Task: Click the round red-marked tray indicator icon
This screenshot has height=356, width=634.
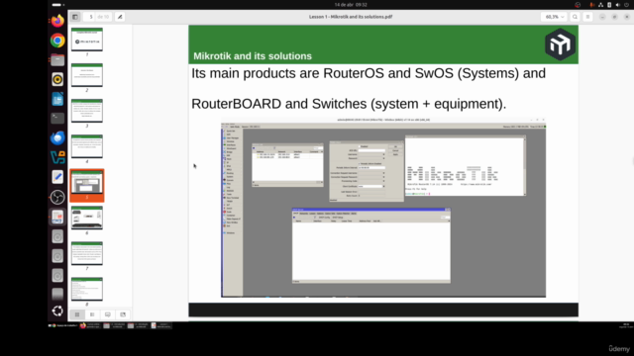Action: pos(578,5)
